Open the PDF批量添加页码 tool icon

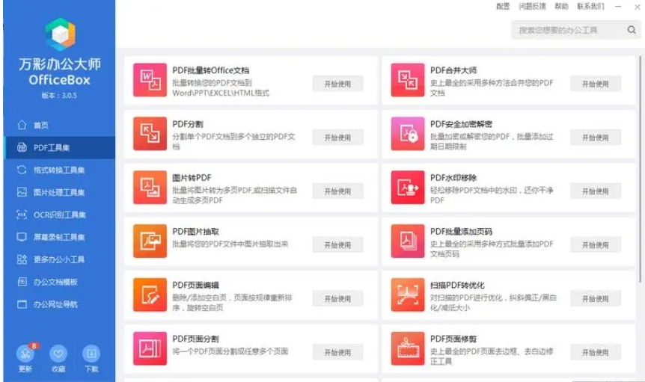pos(408,241)
